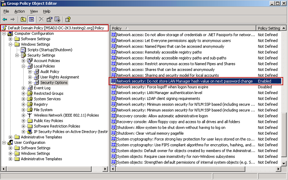This screenshot has width=288, height=180.
Task: Click the Delete X toolbar icon
Action: (x=41, y=19)
